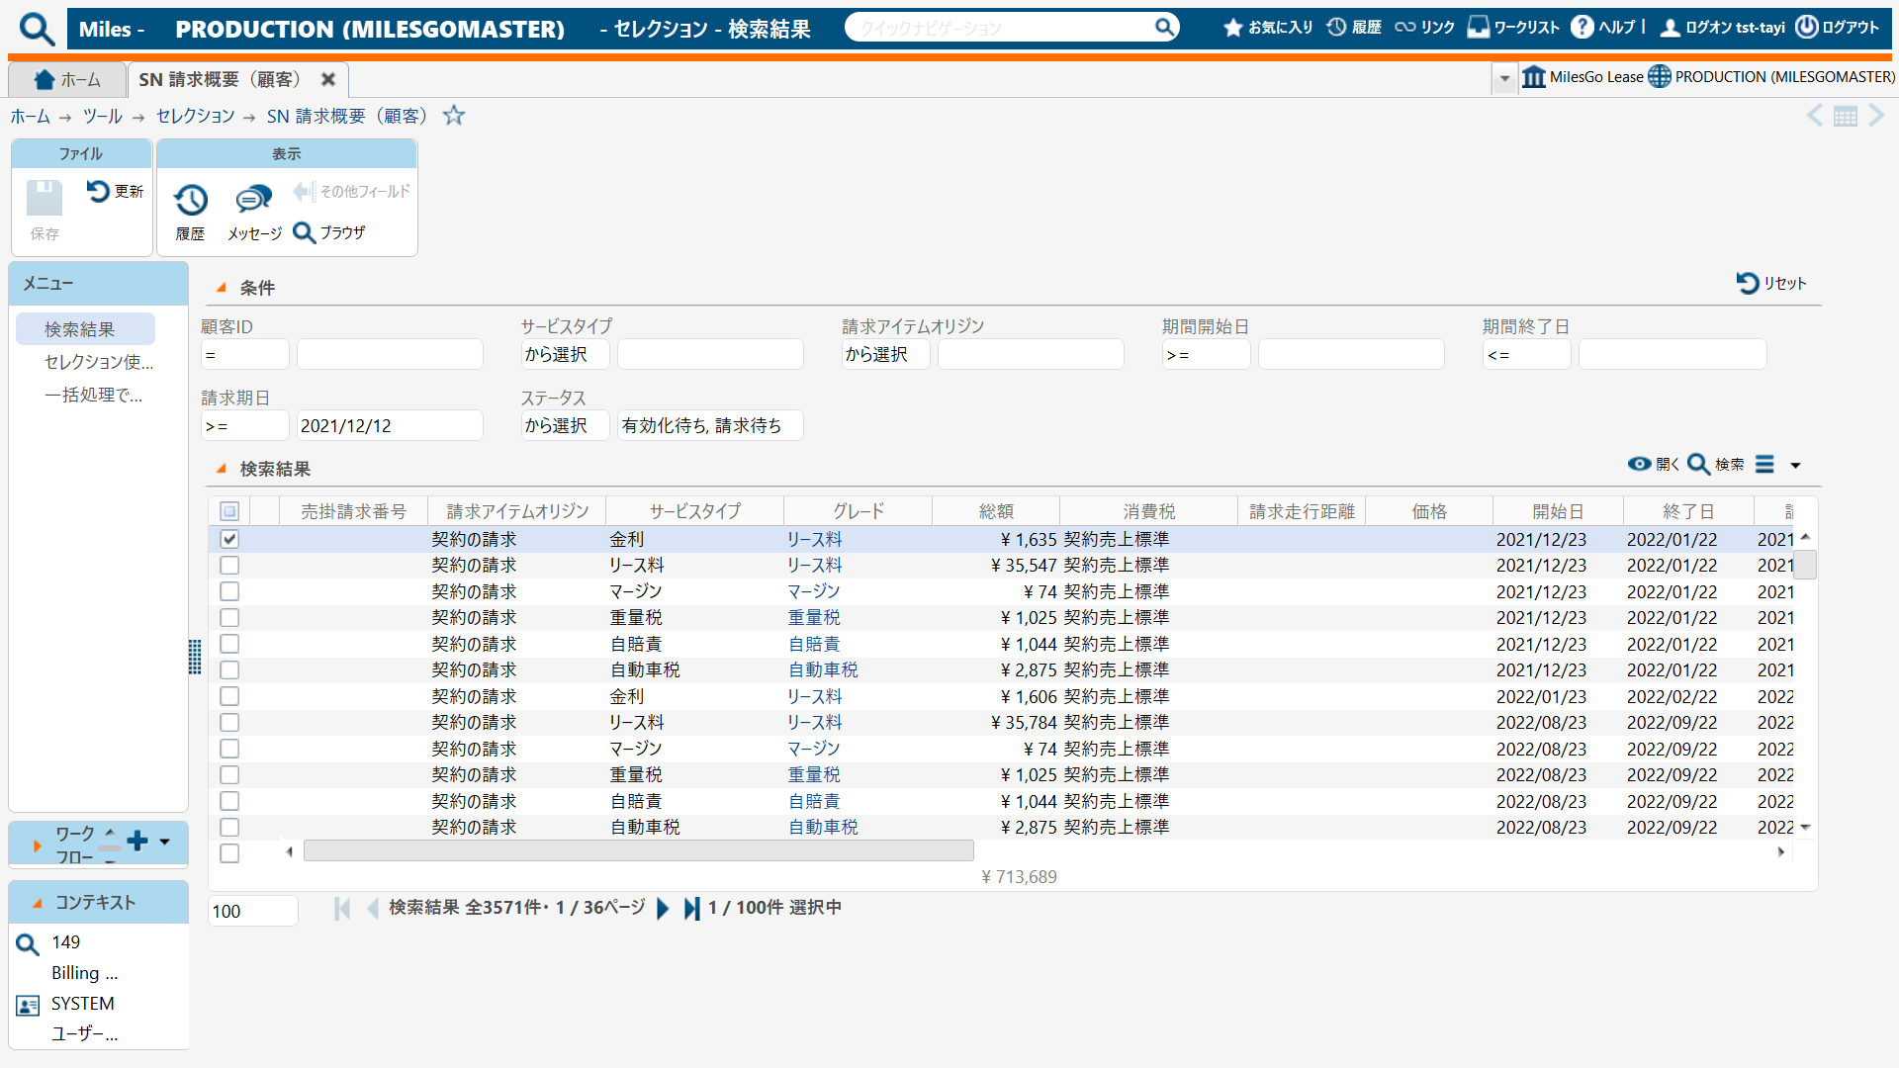This screenshot has height=1068, width=1899.
Task: Click the セレクション breadcrumb link
Action: (196, 117)
